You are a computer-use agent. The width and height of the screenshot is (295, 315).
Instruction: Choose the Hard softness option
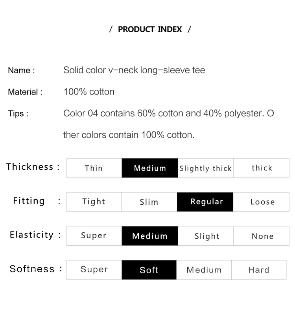[x=259, y=270]
